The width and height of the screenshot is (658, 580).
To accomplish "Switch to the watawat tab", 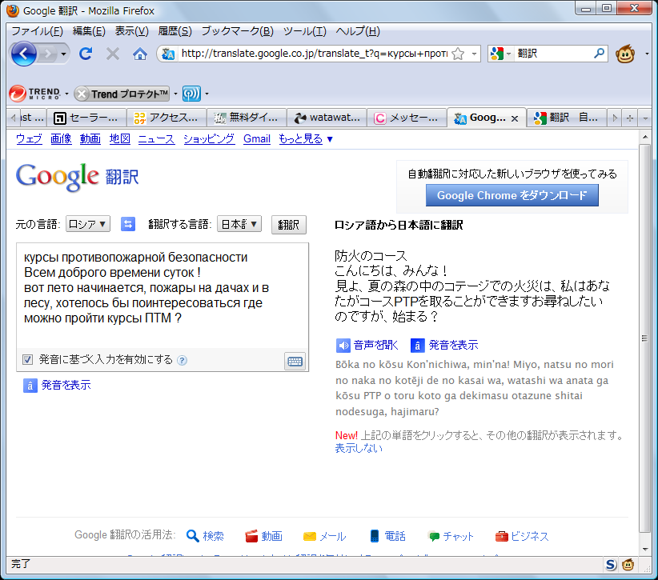I will pyautogui.click(x=327, y=118).
